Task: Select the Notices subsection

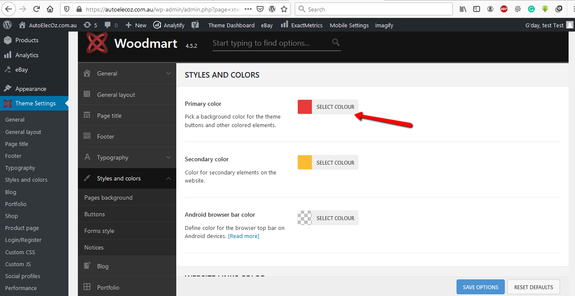Action: [127, 247]
